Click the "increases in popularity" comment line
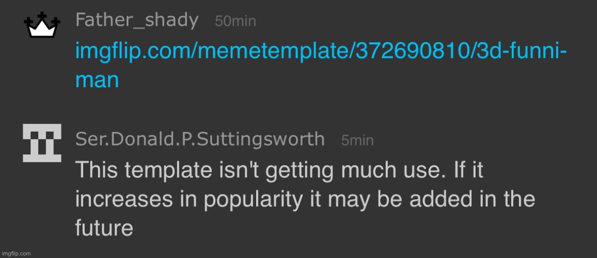This screenshot has height=258, width=597. click(305, 199)
